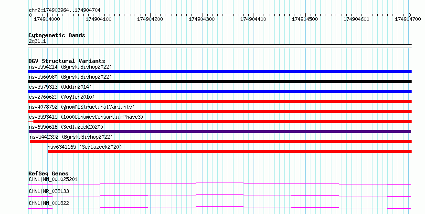The width and height of the screenshot is (425, 214).
Task: Open variant label esv3575313 (Uddin2014)
Action: point(61,87)
